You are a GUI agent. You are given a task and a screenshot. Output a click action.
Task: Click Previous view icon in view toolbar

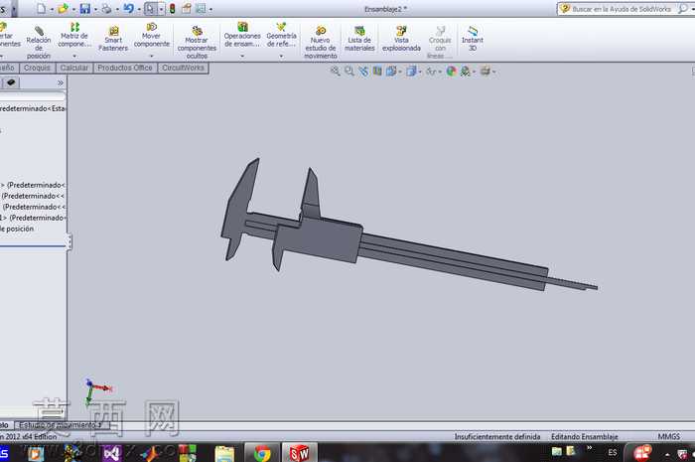click(x=363, y=71)
